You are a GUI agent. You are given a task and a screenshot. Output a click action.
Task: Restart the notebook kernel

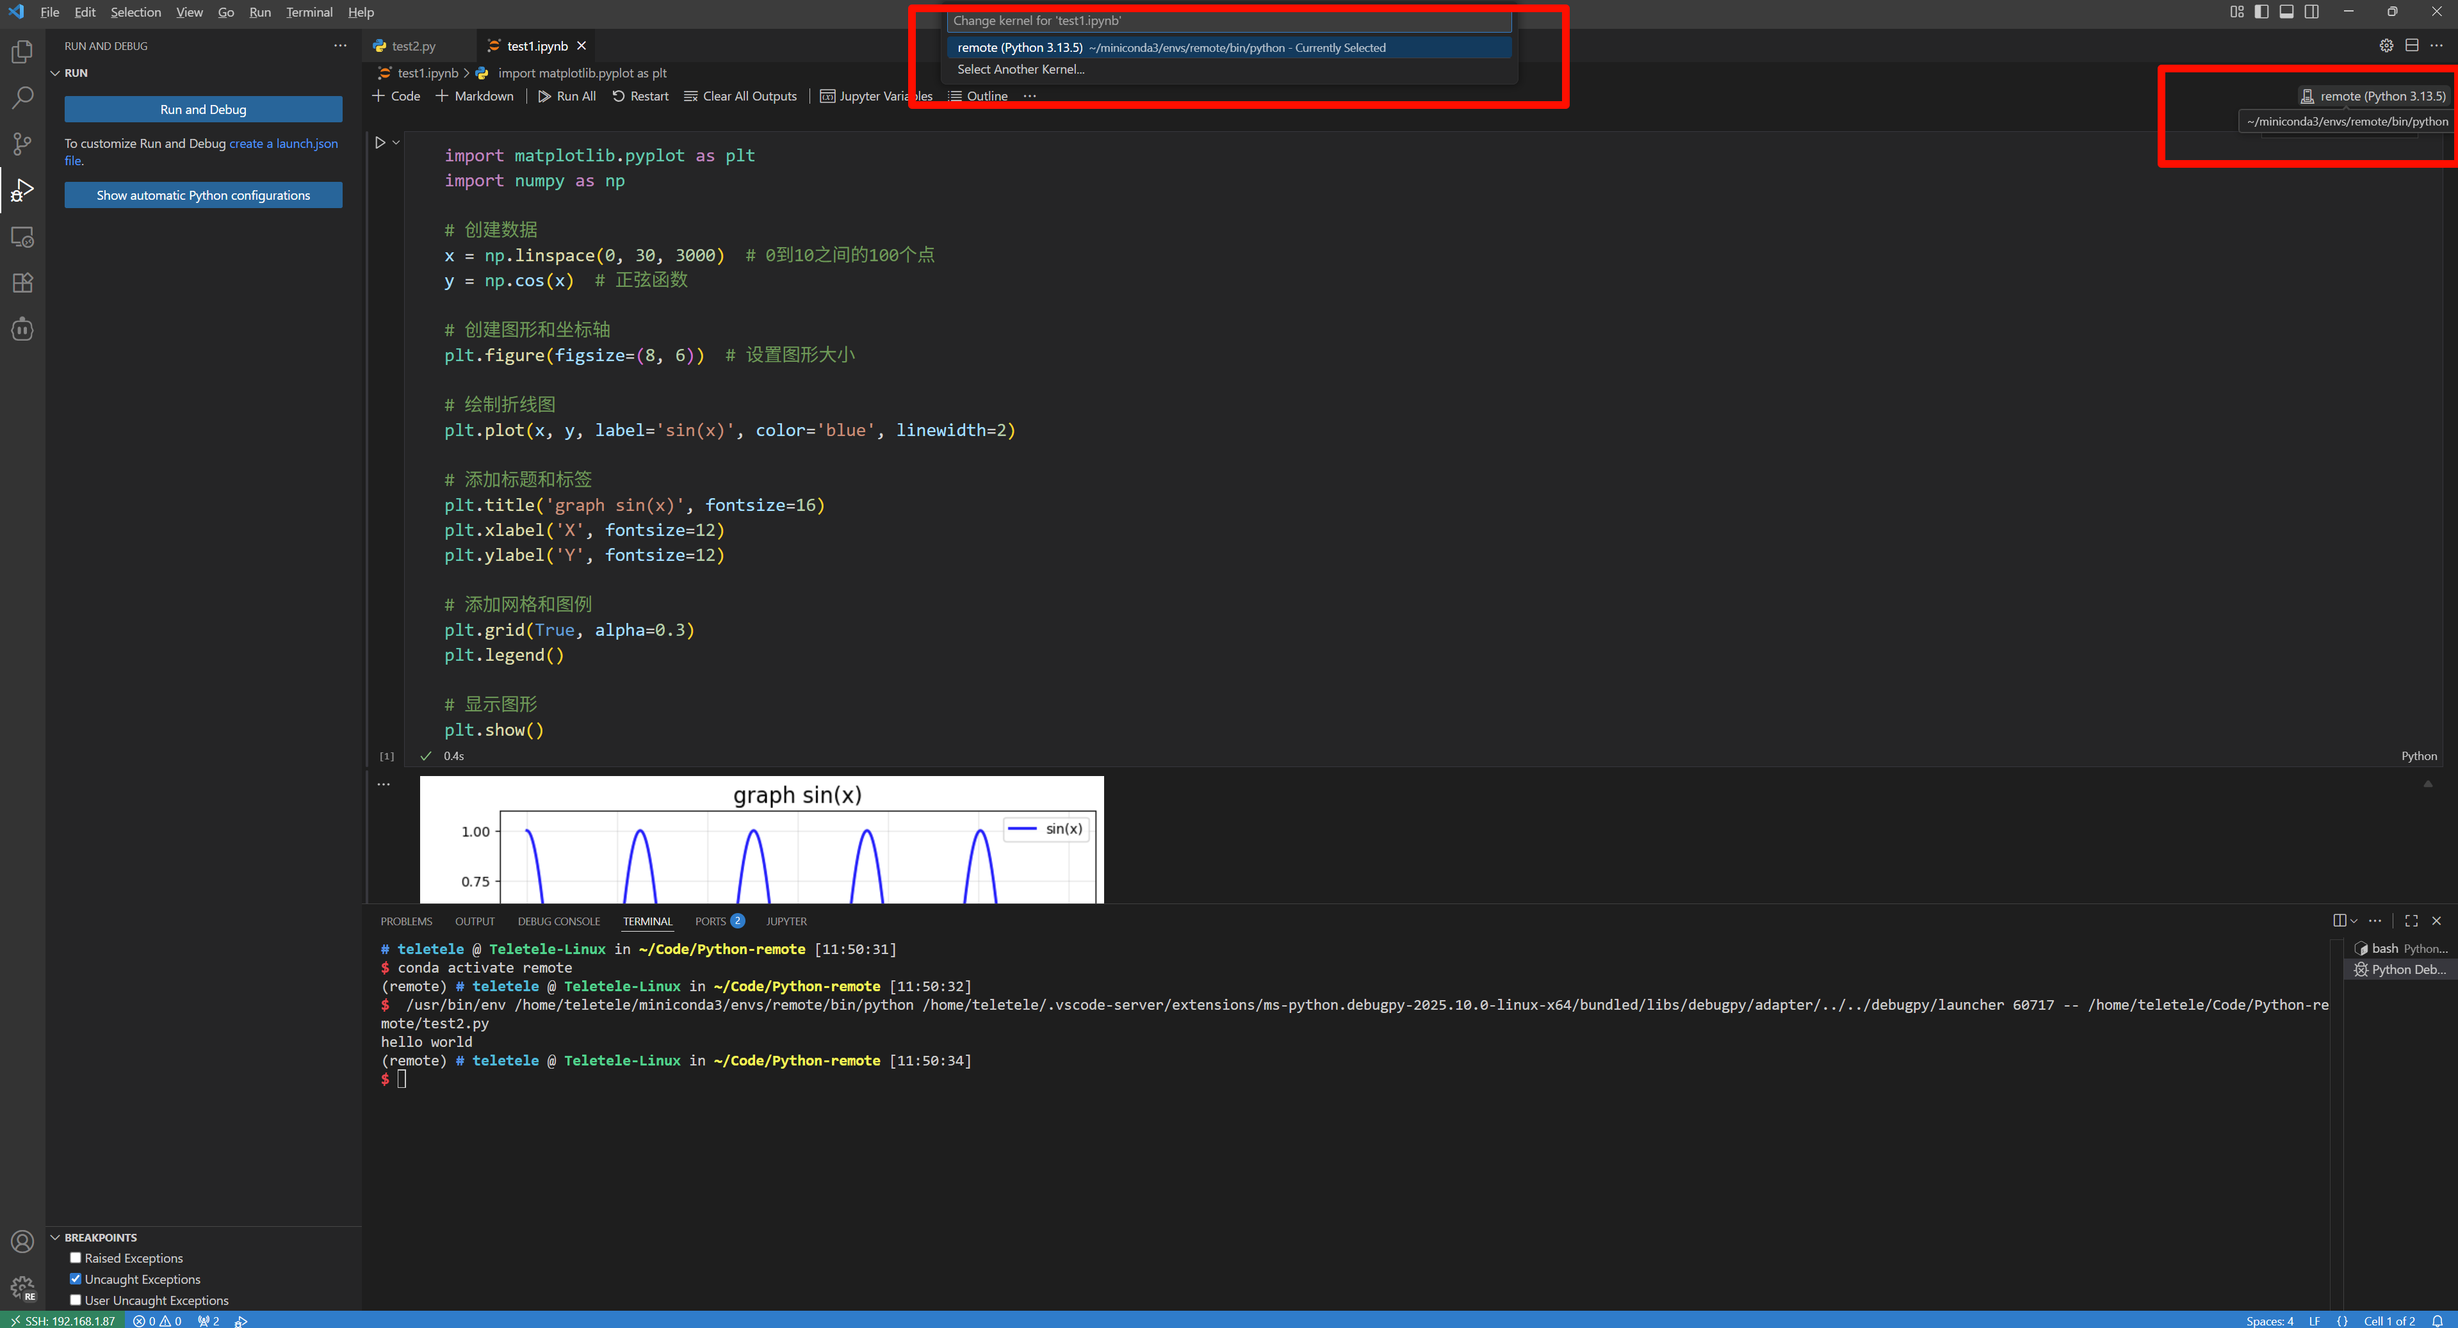[x=640, y=96]
